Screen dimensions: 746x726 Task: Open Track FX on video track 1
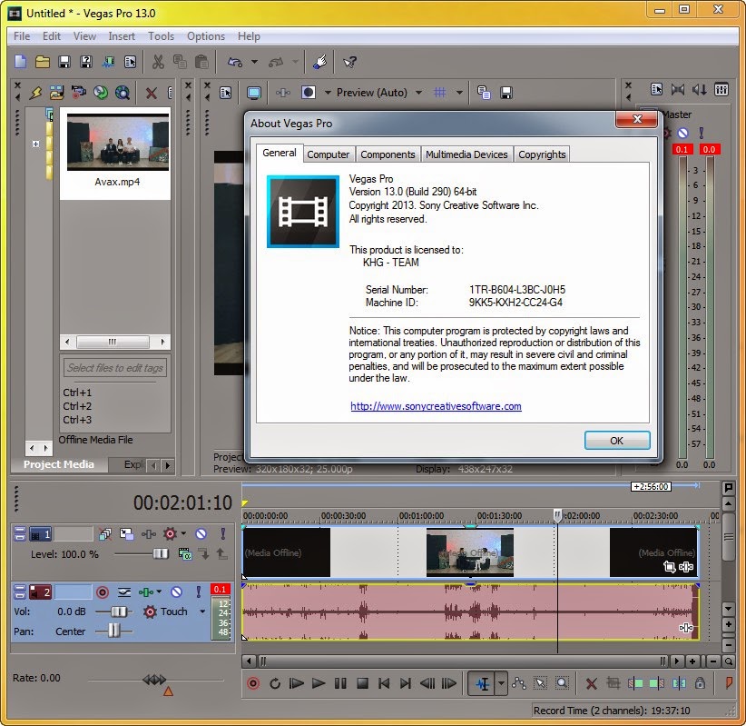pos(149,534)
